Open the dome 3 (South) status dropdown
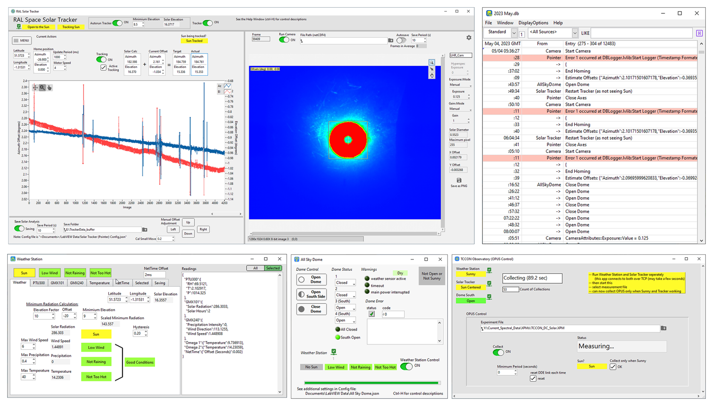This screenshot has height=406, width=713. tap(345, 308)
